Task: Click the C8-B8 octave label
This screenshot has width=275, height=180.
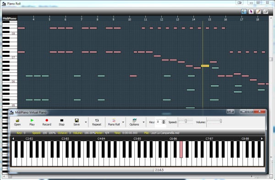Action: click(x=245, y=139)
